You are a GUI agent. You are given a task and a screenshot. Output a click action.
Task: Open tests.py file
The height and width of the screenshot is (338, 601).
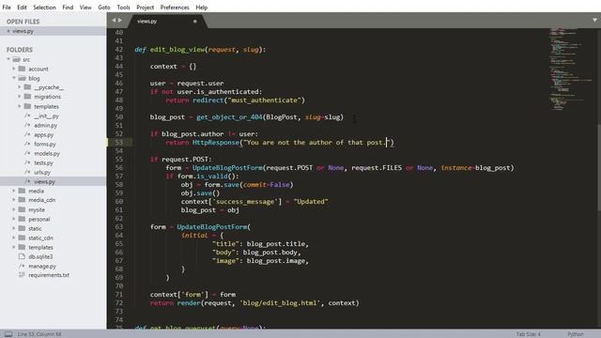pyautogui.click(x=44, y=162)
